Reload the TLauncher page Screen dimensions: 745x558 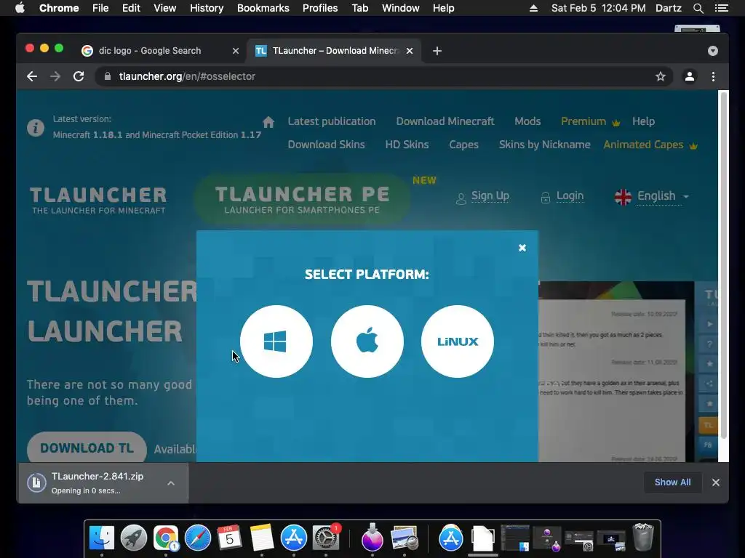point(79,76)
